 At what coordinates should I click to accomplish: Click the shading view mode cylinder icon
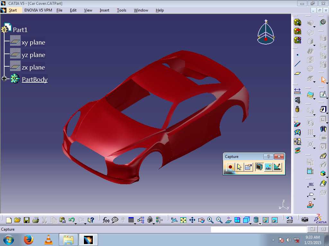256,220
